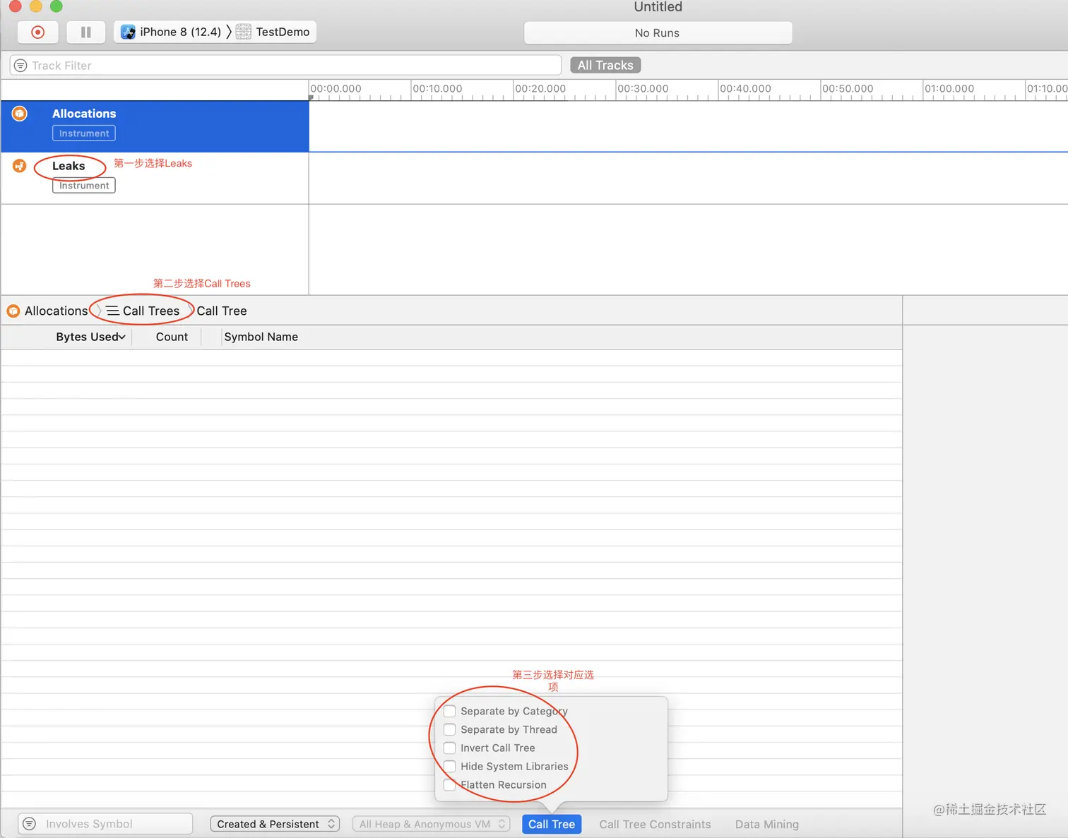Click the Leaks track orange icon
The height and width of the screenshot is (838, 1068).
pyautogui.click(x=20, y=166)
